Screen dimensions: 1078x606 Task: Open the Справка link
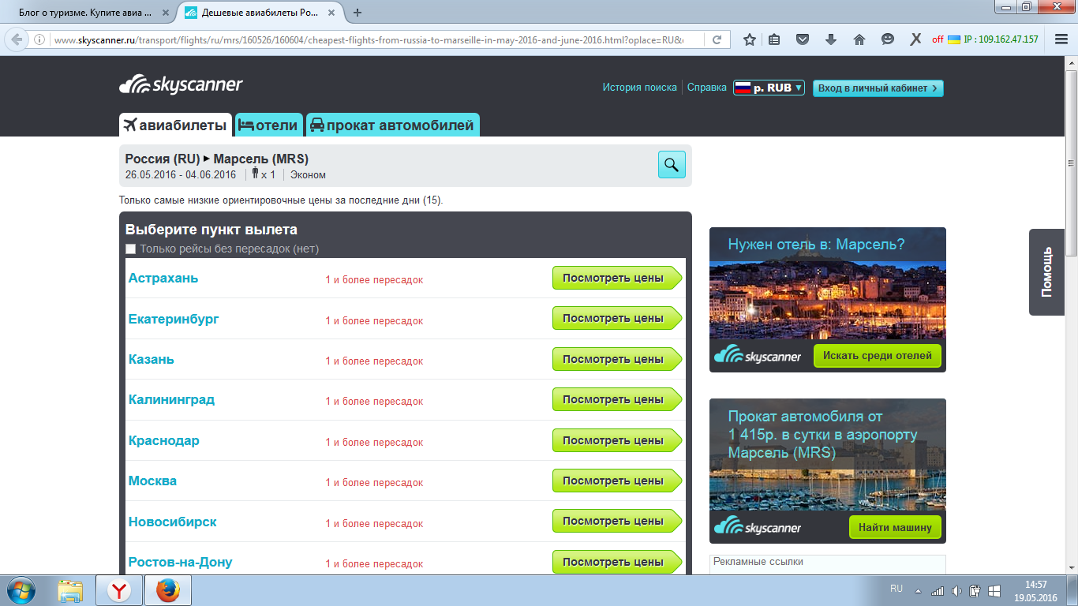coord(707,88)
